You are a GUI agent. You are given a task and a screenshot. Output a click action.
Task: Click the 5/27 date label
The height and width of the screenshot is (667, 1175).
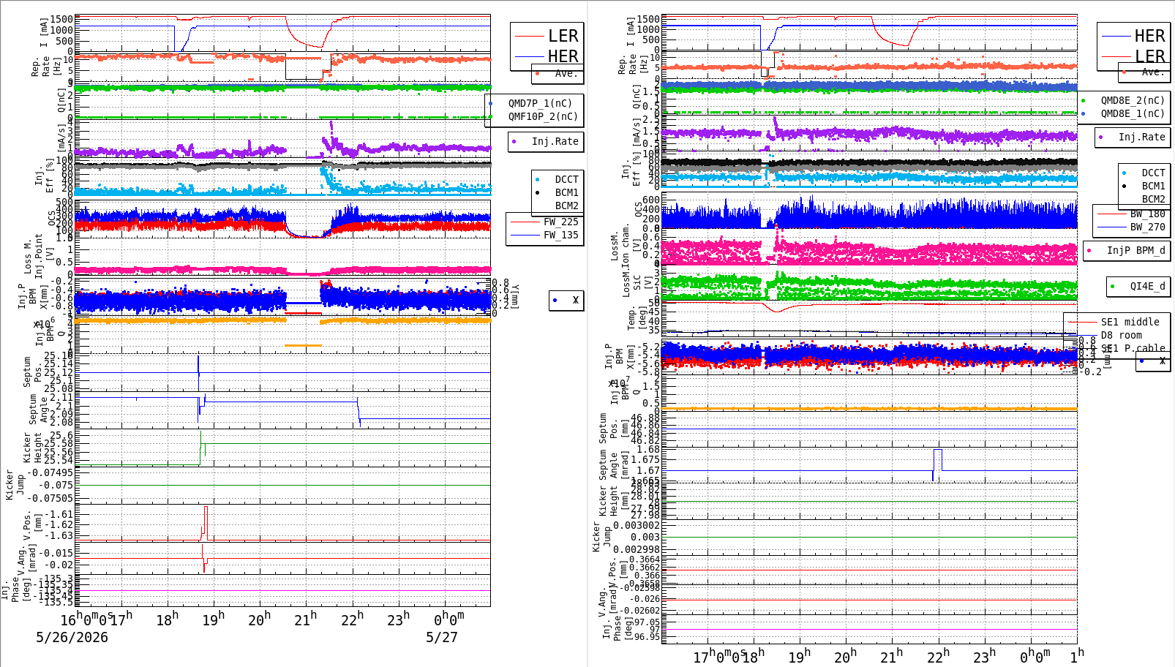(x=442, y=637)
